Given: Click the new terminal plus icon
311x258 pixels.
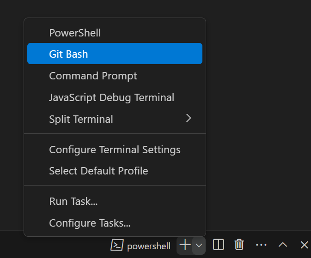Looking at the screenshot, I should 185,245.
